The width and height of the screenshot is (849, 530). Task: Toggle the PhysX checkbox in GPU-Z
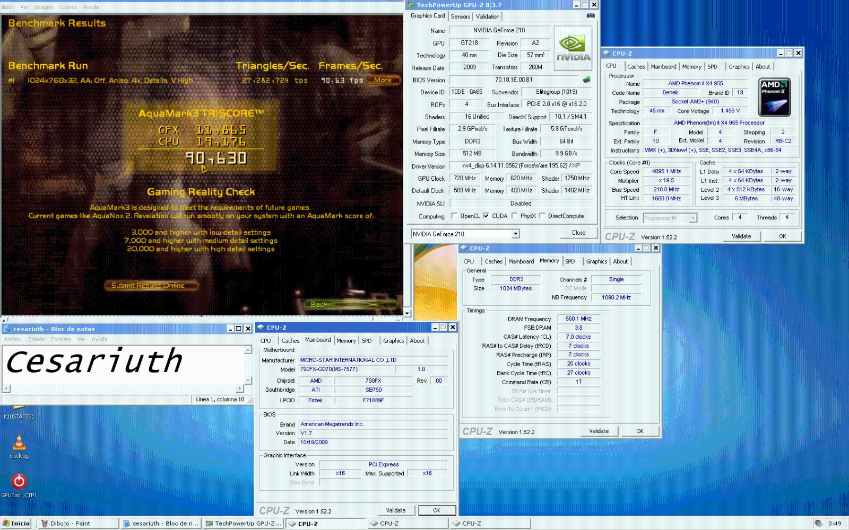tap(514, 216)
